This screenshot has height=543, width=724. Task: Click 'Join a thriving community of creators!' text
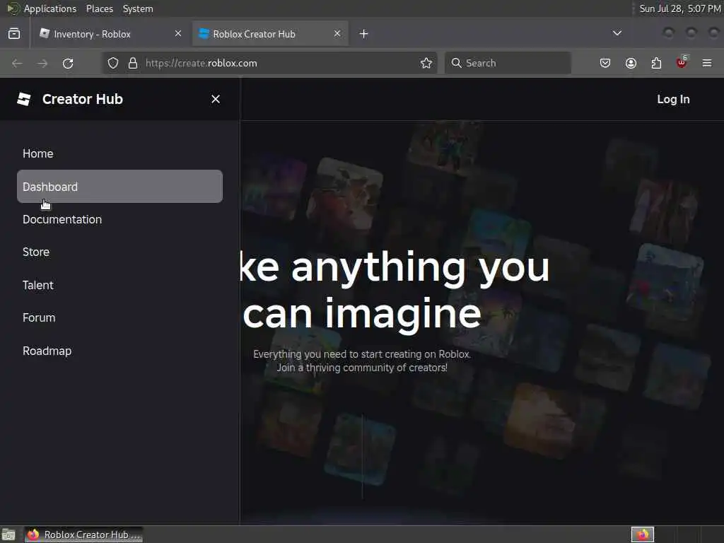click(x=362, y=368)
